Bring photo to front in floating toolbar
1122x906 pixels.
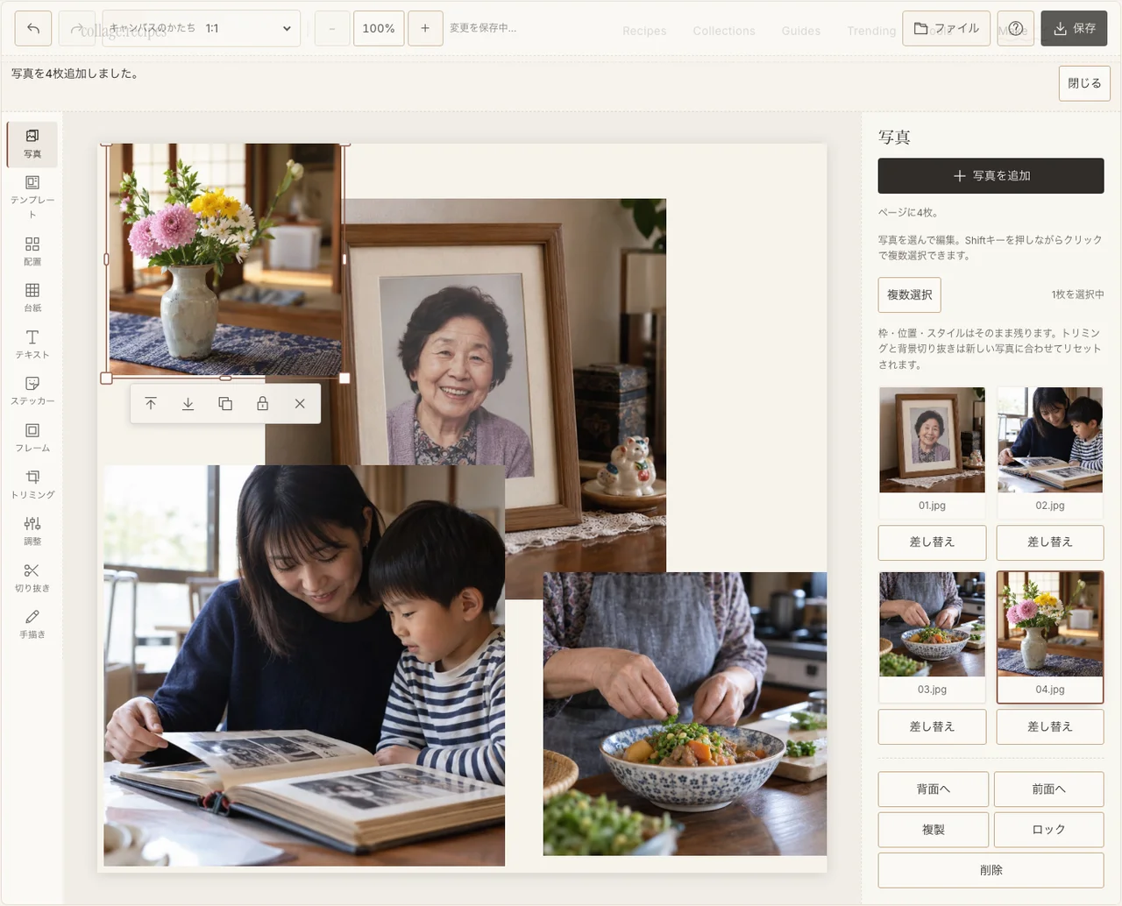[151, 404]
